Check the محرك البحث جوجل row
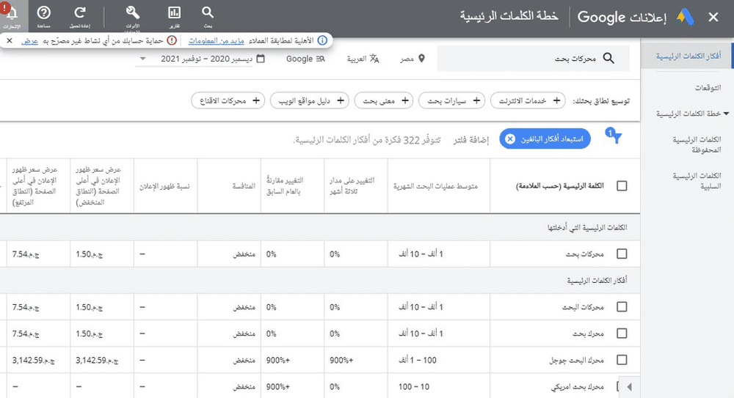Image resolution: width=734 pixels, height=398 pixels. [x=622, y=360]
